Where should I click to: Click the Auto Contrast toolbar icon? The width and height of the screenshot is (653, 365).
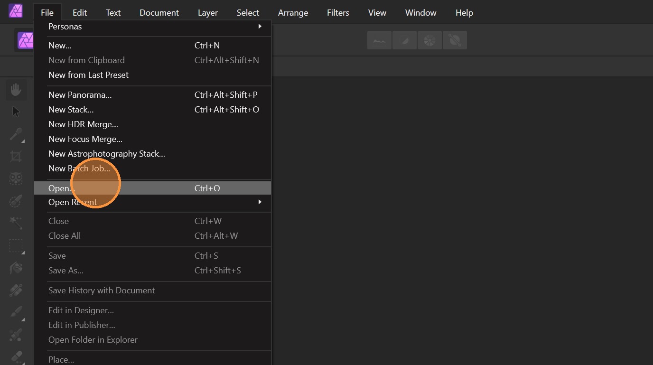[404, 40]
